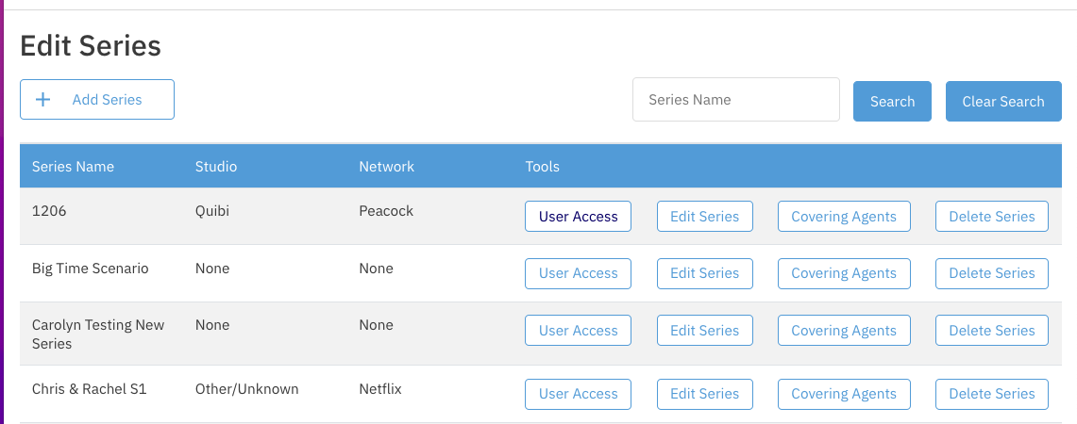
Task: Open User Access for Carolyn Testing New Series
Action: point(578,331)
